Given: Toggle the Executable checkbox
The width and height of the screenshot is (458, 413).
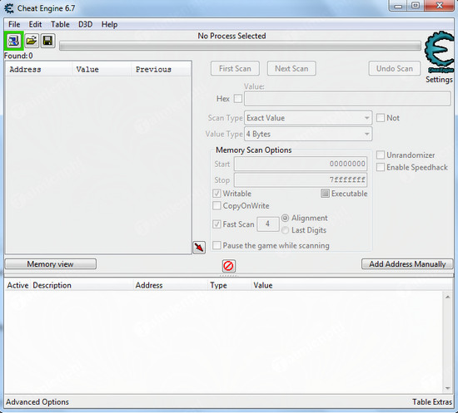Looking at the screenshot, I should 325,194.
